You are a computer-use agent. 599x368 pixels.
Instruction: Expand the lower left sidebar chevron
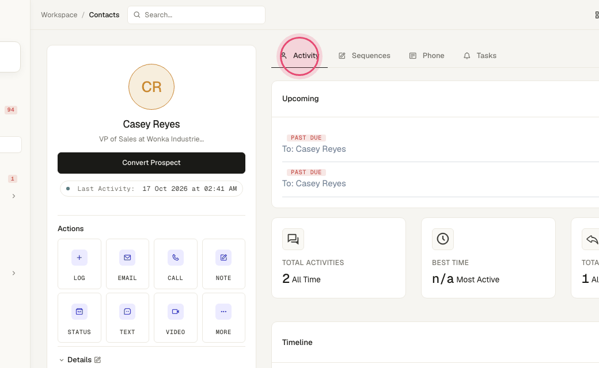(14, 273)
